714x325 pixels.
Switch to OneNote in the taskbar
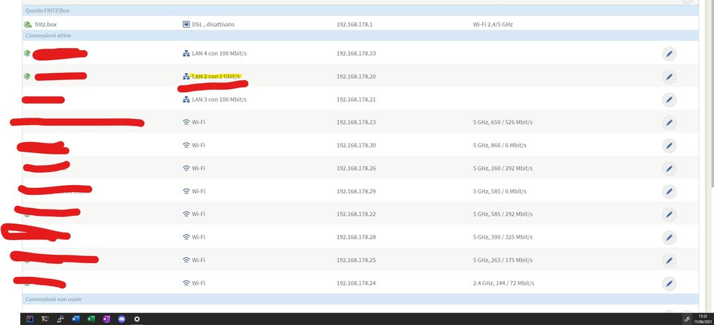tap(106, 319)
